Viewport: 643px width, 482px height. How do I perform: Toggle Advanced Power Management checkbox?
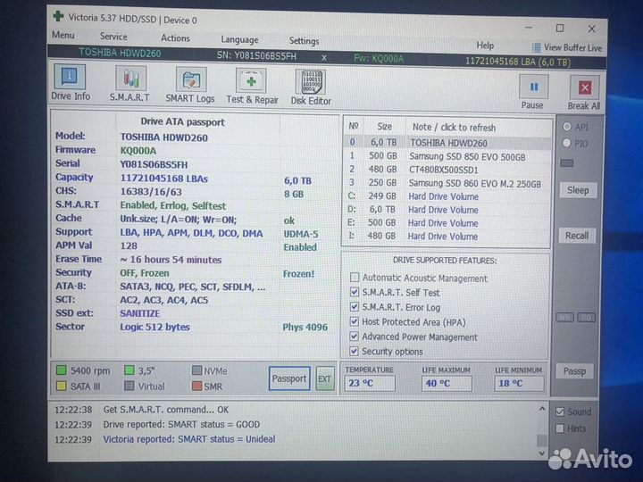(x=355, y=337)
